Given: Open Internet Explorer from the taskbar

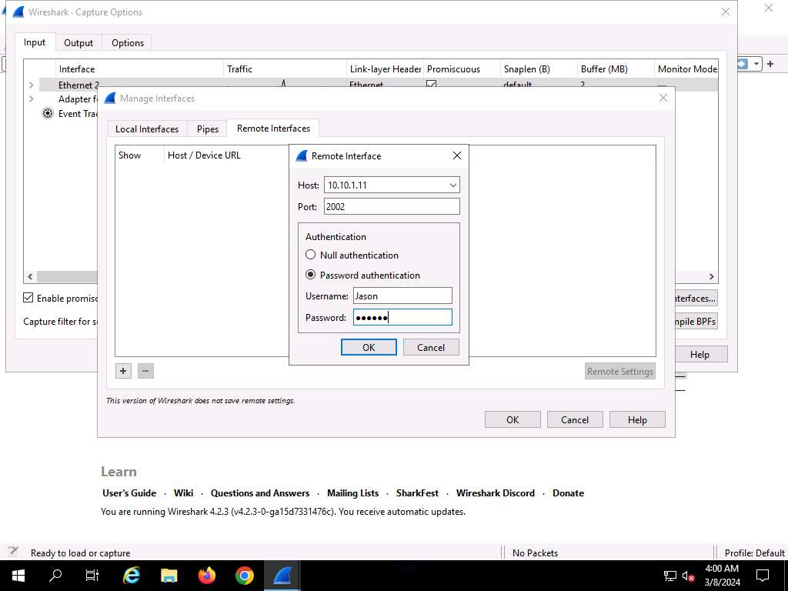Looking at the screenshot, I should [x=132, y=576].
